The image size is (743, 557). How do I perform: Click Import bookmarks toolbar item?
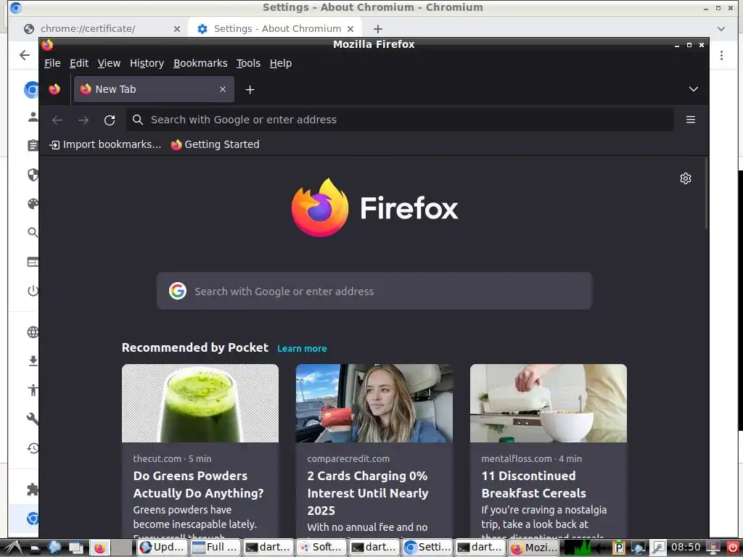coord(105,144)
